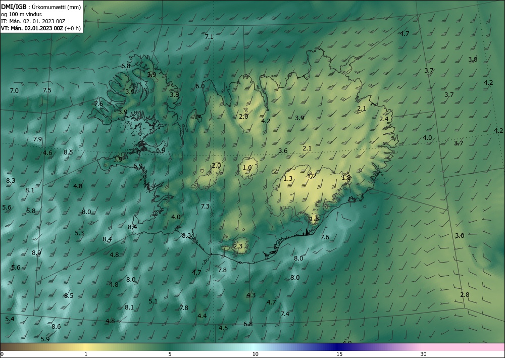
Task: Click the title text "DMI/IGB : Úrkomumætti (mm)"
Action: (41, 7)
